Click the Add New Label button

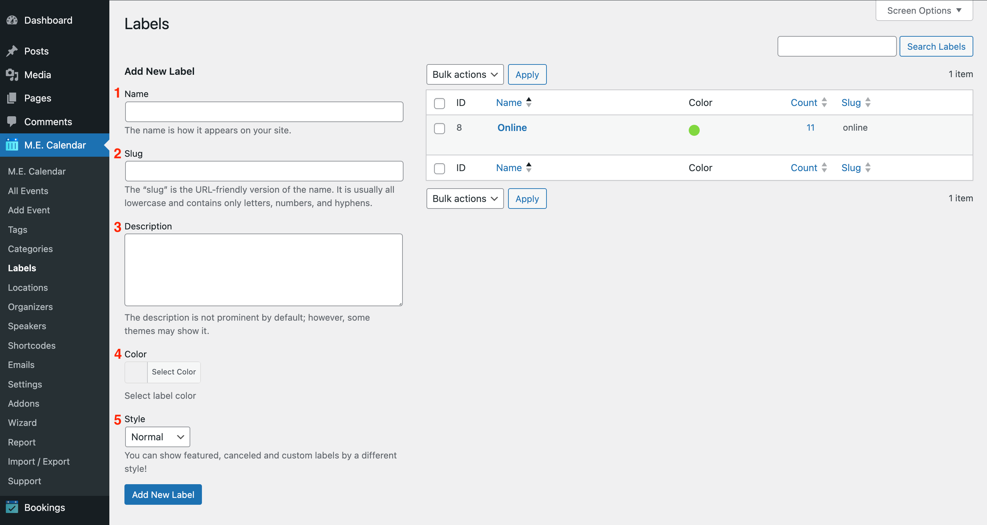[x=163, y=494]
